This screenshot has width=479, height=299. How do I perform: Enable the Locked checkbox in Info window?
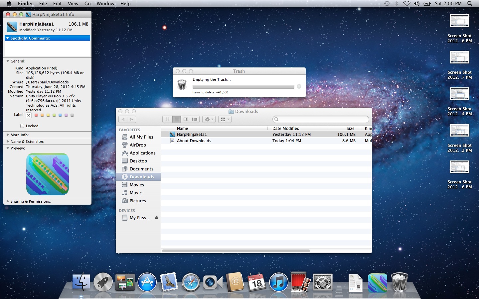(x=22, y=126)
